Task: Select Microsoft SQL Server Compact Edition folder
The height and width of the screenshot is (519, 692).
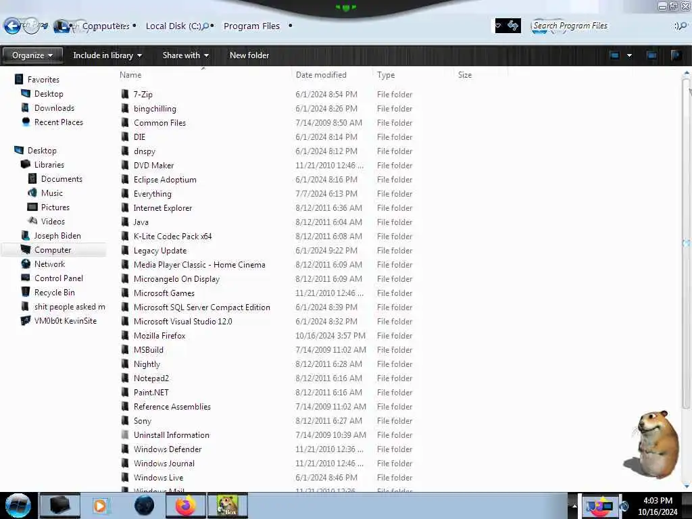Action: 201,307
